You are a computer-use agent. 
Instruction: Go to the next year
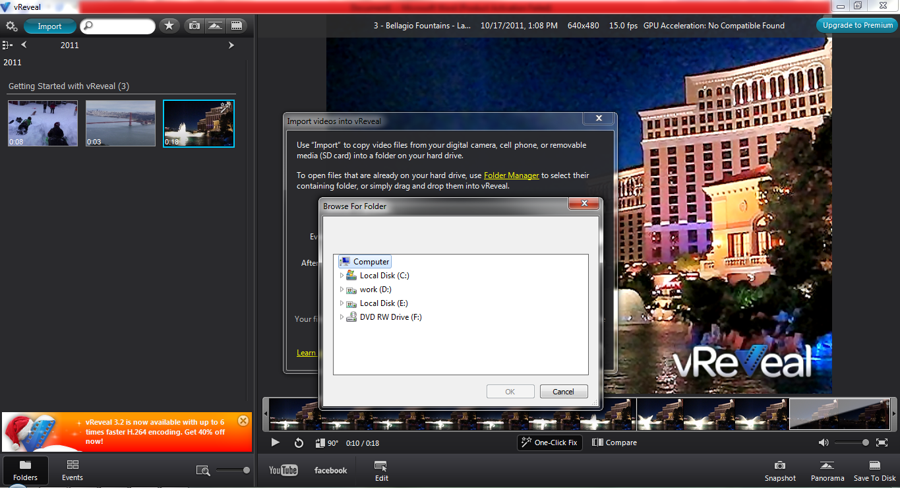tap(231, 45)
